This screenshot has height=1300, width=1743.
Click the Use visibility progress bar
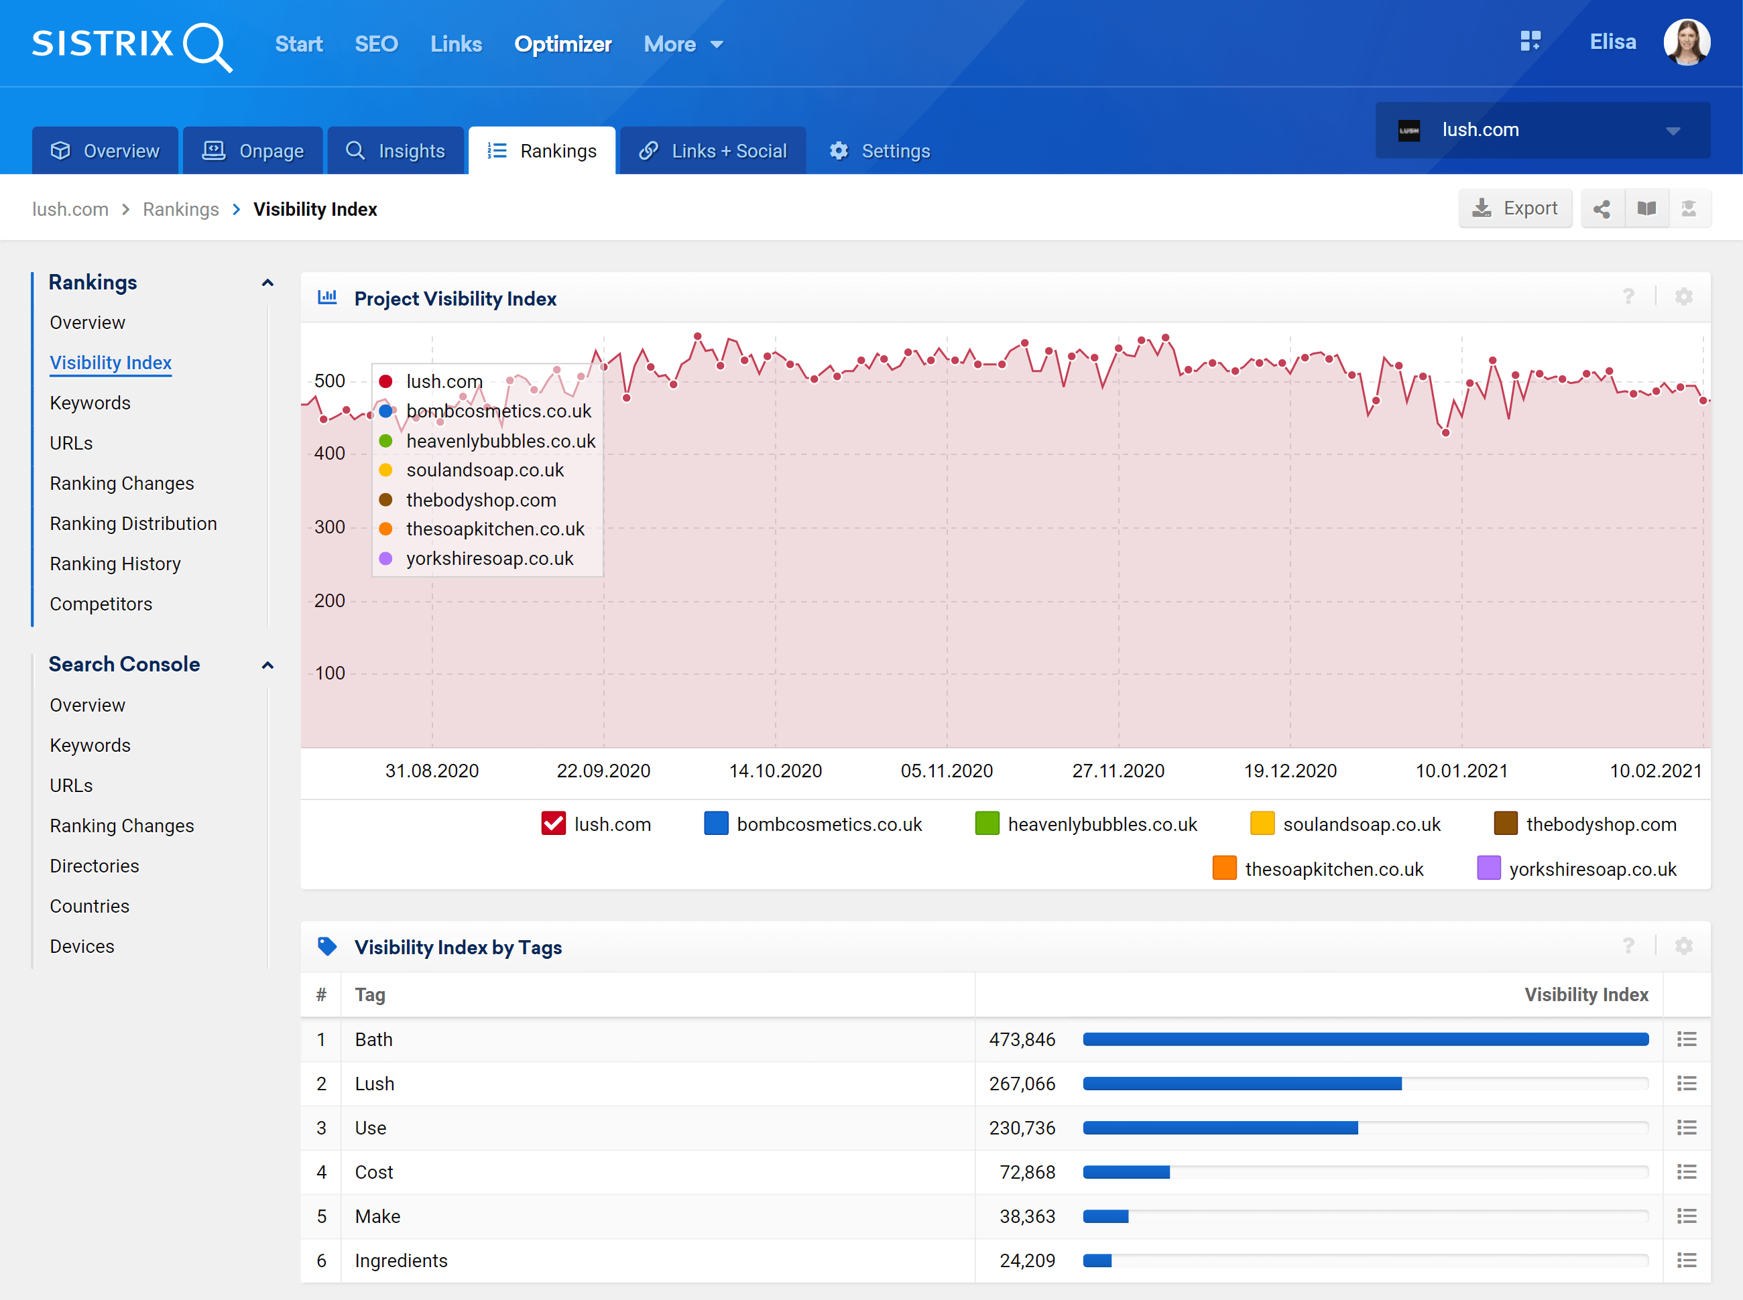(1365, 1128)
